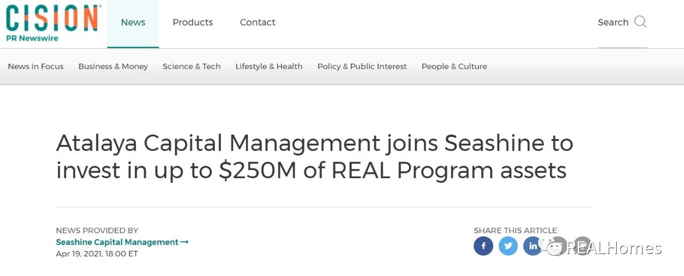Open the People & Culture category
The height and width of the screenshot is (276, 684).
(454, 66)
